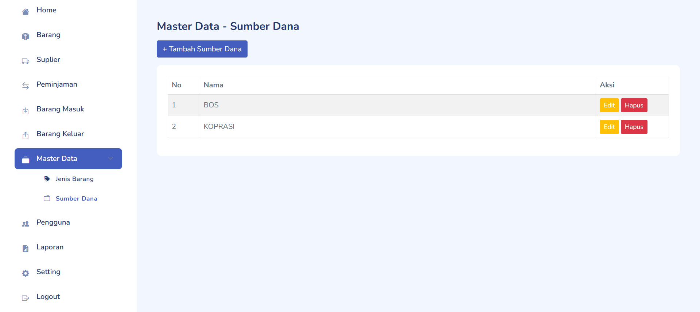This screenshot has height=312, width=700.
Task: Edit the KOPRASI row
Action: tap(609, 127)
